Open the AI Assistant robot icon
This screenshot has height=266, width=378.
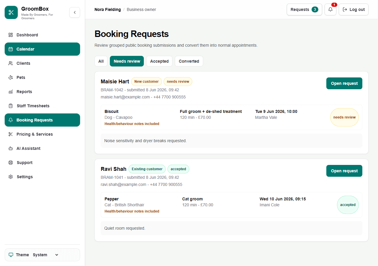tap(11, 148)
